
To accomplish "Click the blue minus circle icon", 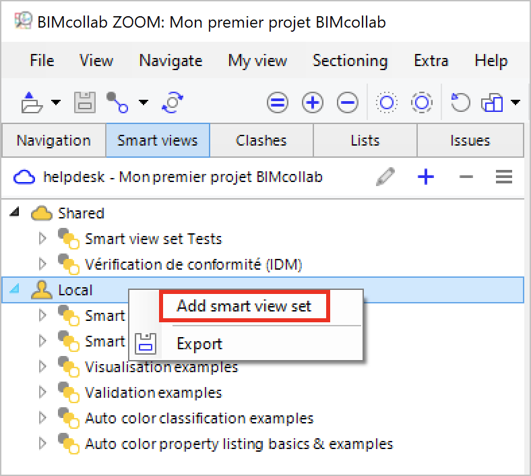I will coord(348,102).
